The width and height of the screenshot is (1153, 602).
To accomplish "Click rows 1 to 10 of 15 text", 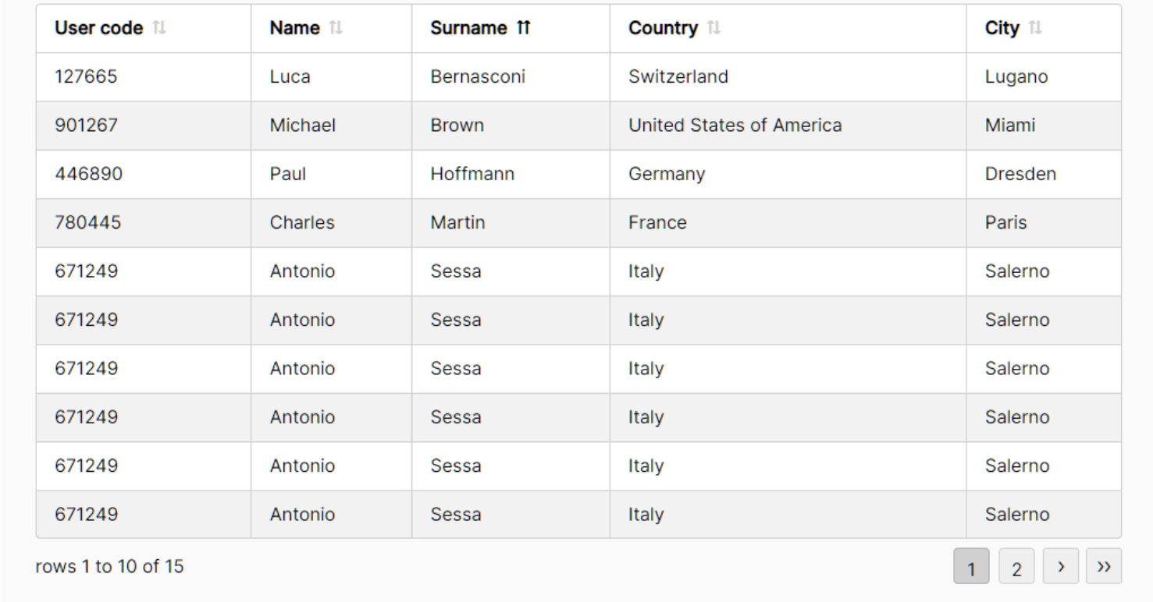I will click(x=110, y=566).
